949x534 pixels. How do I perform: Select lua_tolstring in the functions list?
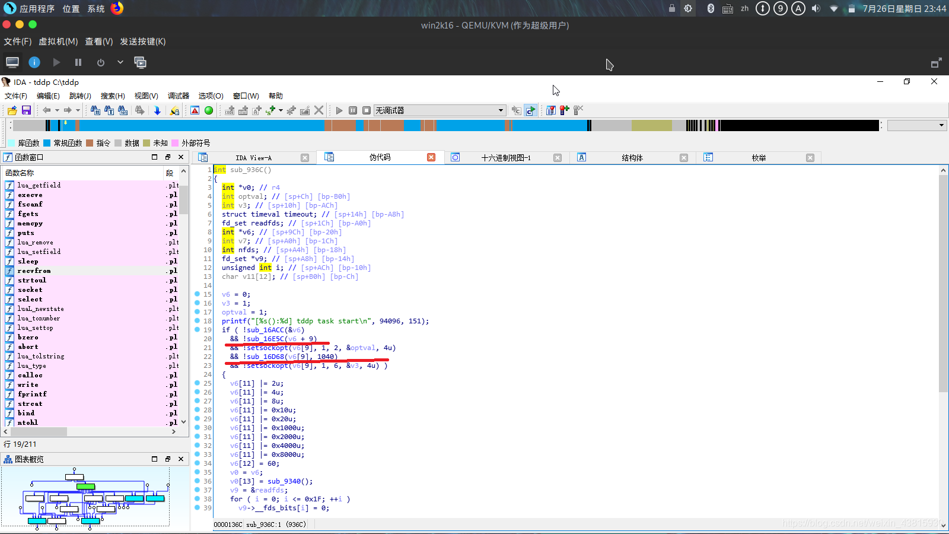pyautogui.click(x=90, y=356)
